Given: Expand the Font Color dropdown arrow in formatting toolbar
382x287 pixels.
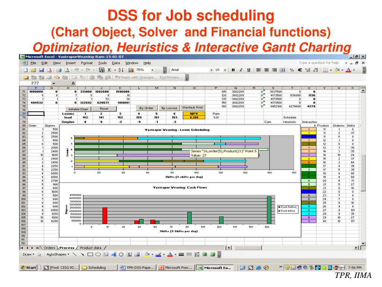Looking at the screenshot, I should point(354,70).
